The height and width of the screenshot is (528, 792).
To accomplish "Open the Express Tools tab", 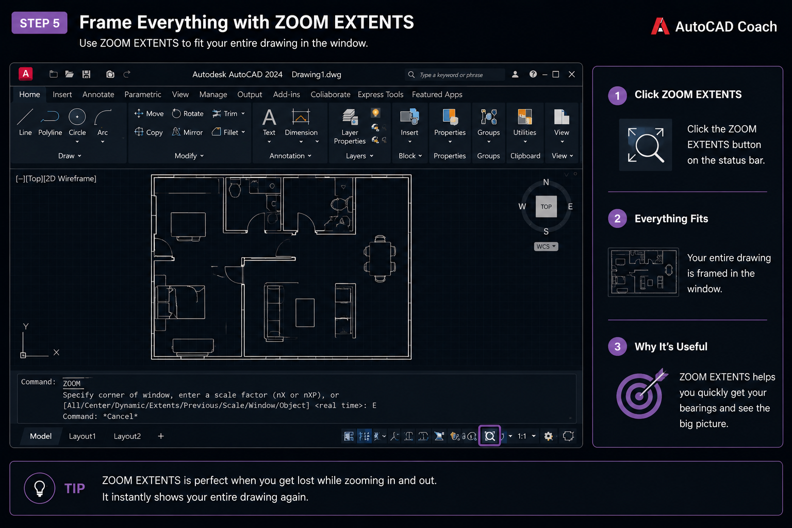I will (x=381, y=94).
